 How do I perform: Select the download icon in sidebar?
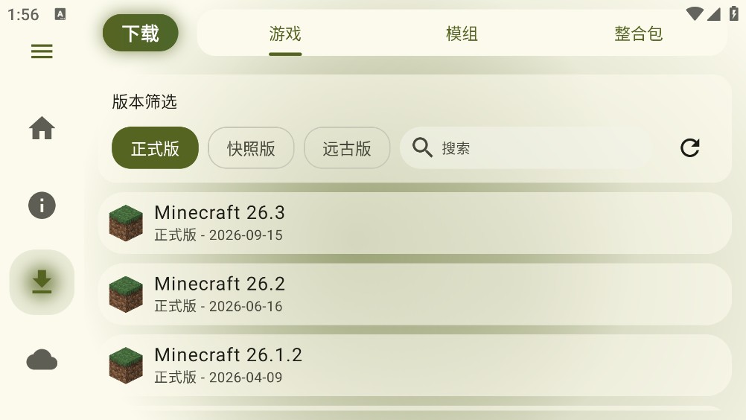coord(42,281)
